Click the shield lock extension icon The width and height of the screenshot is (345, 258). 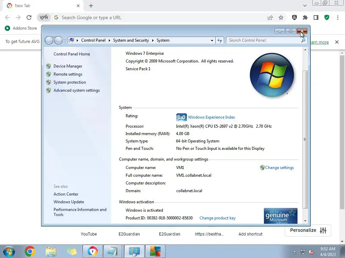pyautogui.click(x=294, y=17)
